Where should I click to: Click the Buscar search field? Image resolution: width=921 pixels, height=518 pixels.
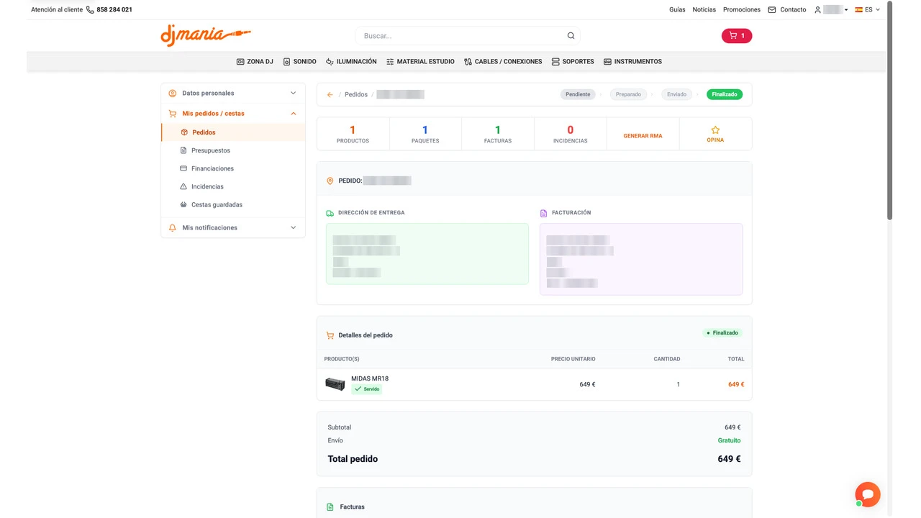point(468,36)
